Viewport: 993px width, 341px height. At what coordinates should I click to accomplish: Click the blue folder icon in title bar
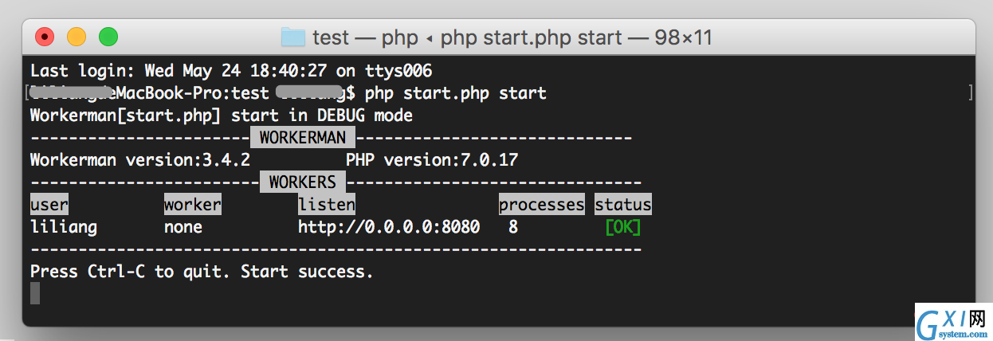[x=294, y=37]
